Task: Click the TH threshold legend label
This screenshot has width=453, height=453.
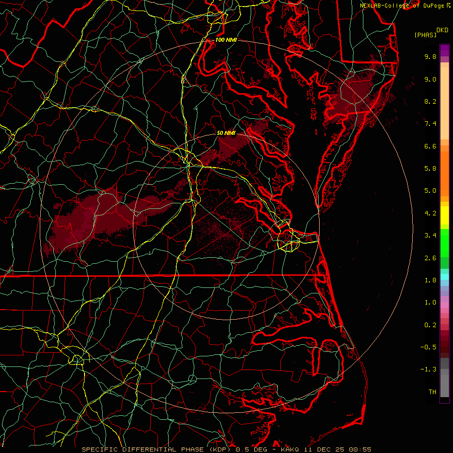Action: (x=432, y=392)
